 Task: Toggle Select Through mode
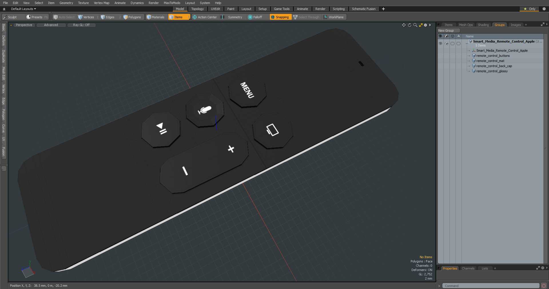pos(306,17)
